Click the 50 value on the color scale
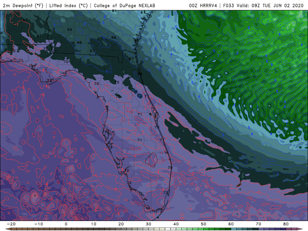Image resolution: width=308 pixels, height=231 pixels. click(204, 224)
